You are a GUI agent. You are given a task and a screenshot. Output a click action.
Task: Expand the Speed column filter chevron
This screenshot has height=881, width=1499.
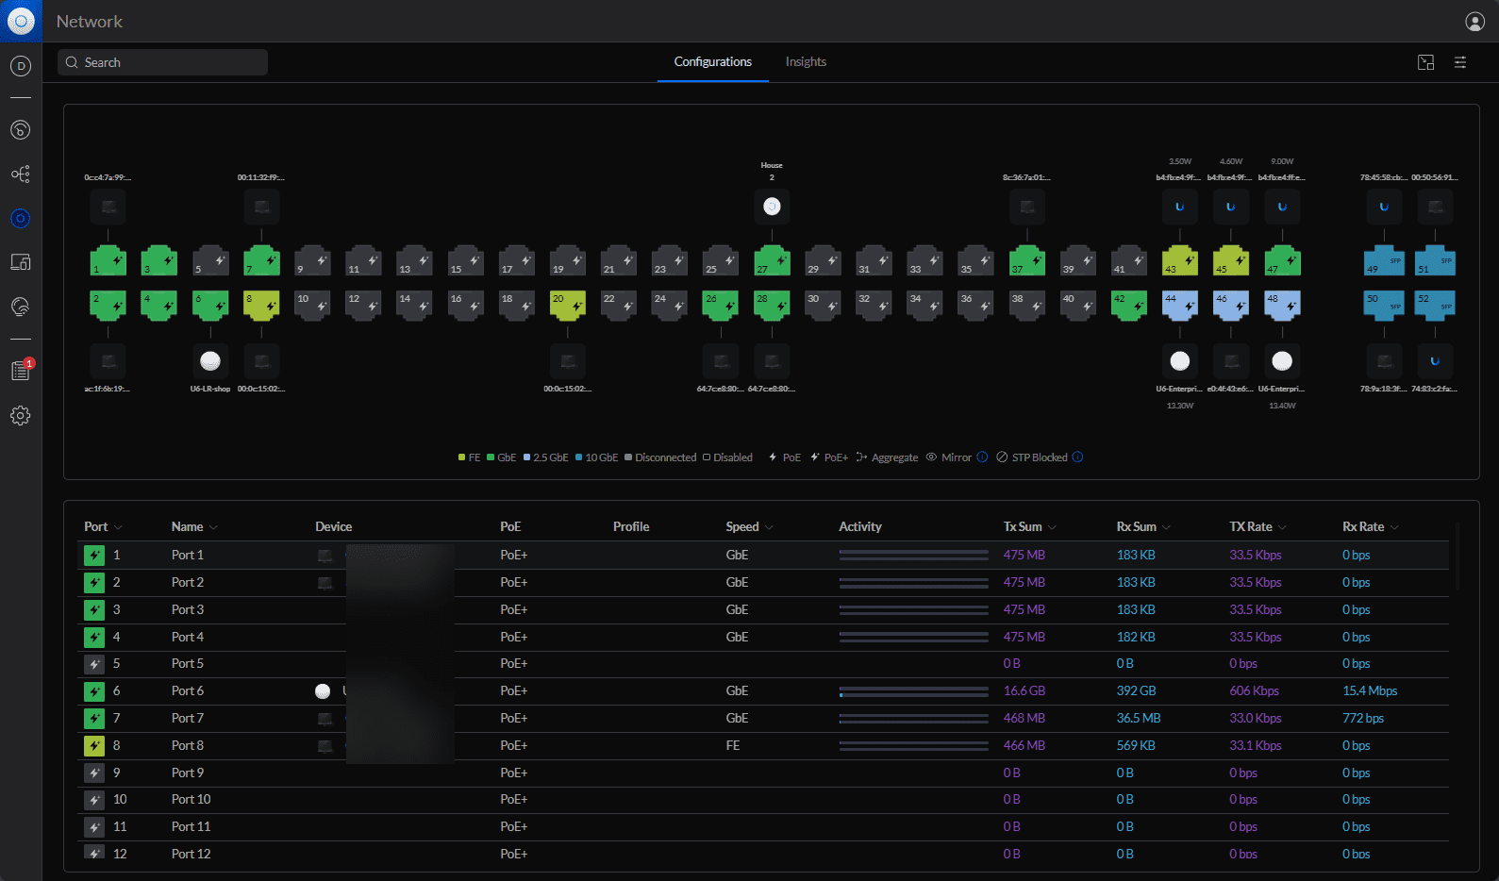coord(769,527)
